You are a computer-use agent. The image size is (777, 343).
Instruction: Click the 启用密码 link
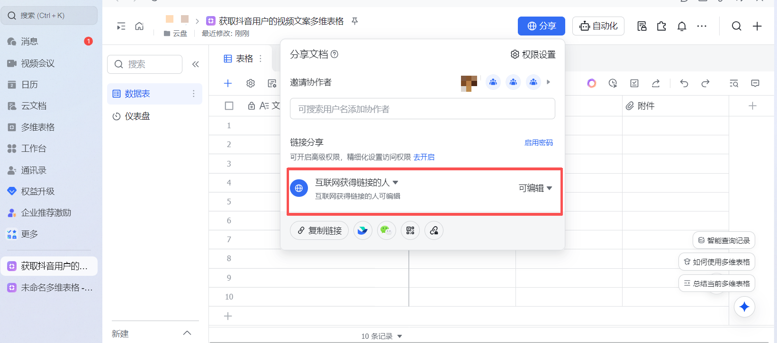click(x=538, y=142)
